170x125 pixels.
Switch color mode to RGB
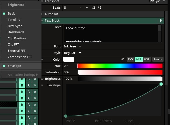tap(147, 59)
